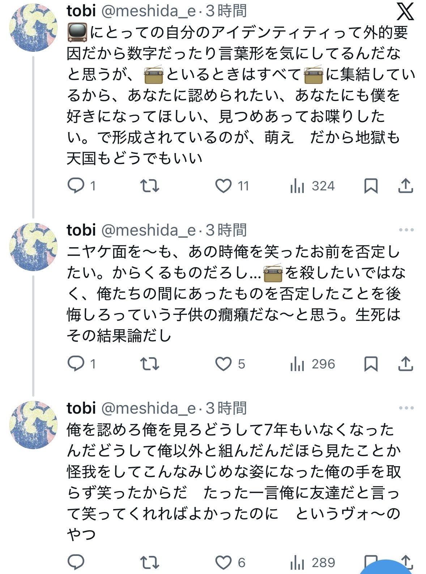Open the more options menu on second tweet

click(x=406, y=230)
